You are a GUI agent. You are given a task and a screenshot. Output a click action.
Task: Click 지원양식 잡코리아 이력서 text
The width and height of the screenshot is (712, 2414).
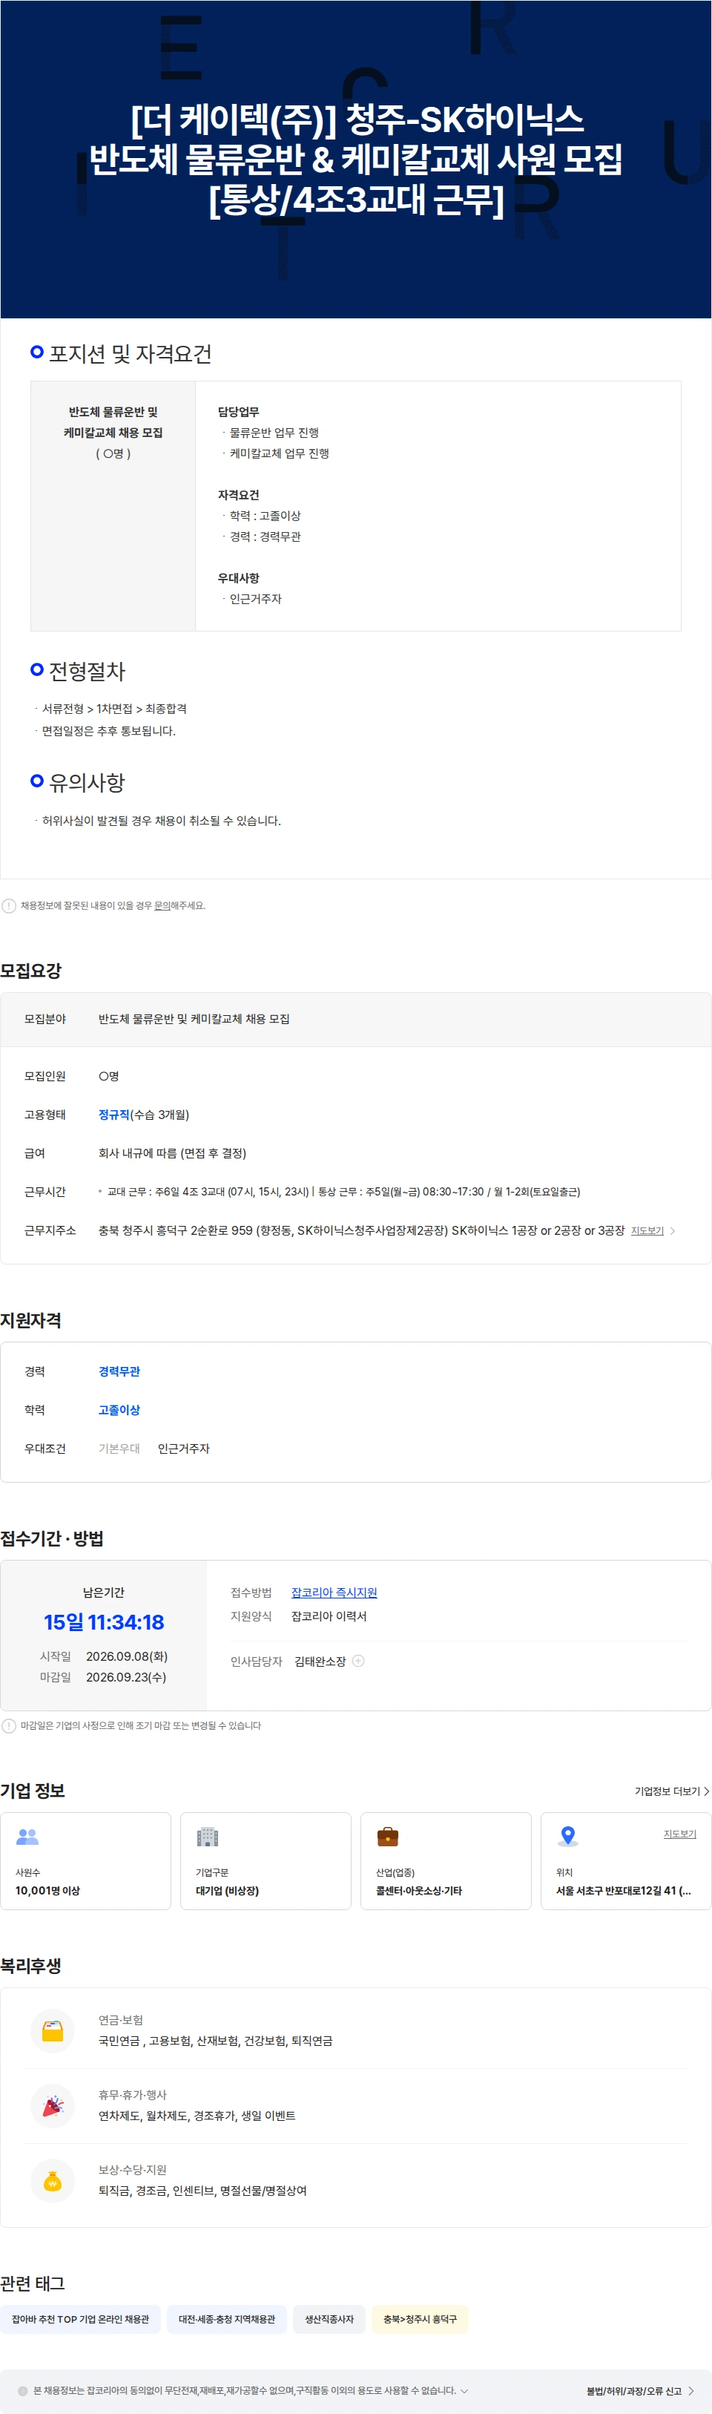[x=329, y=1616]
